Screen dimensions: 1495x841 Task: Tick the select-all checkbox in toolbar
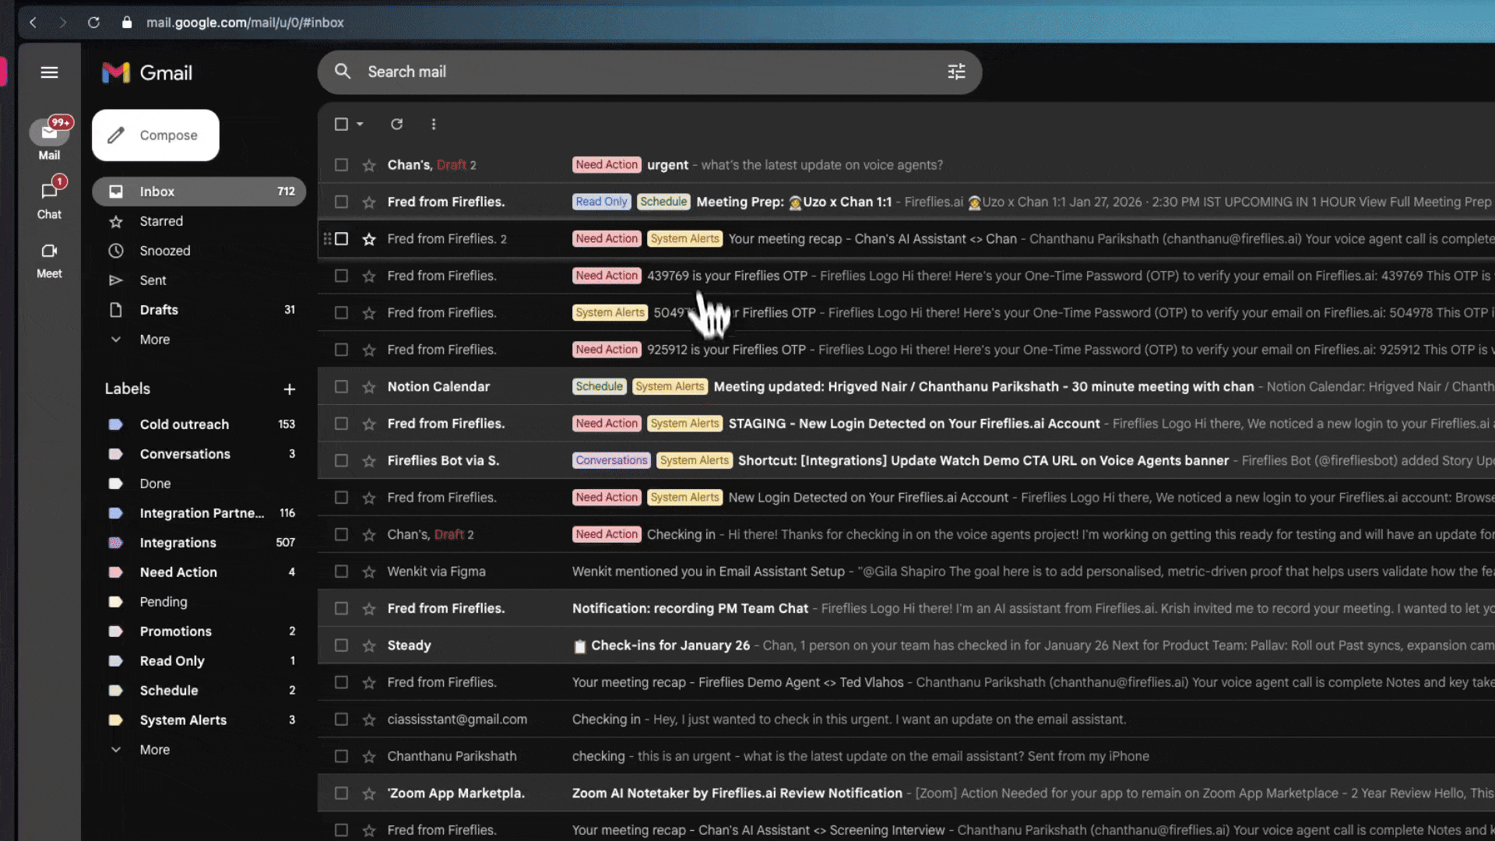341,124
